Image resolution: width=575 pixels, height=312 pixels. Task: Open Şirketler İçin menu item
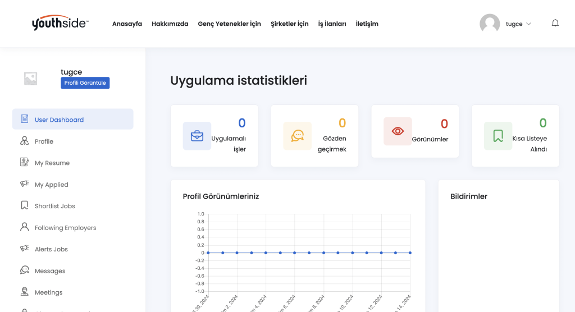[289, 24]
